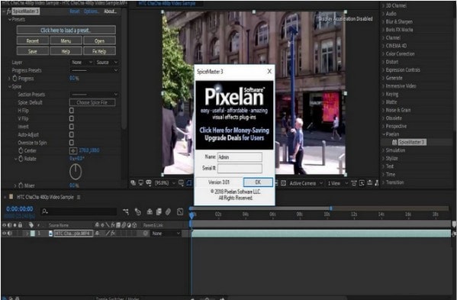Enable Oversize to Spin checkbox
457x300 pixels.
pyautogui.click(x=72, y=143)
